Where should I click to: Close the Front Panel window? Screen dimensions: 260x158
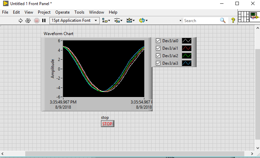tap(253, 3)
